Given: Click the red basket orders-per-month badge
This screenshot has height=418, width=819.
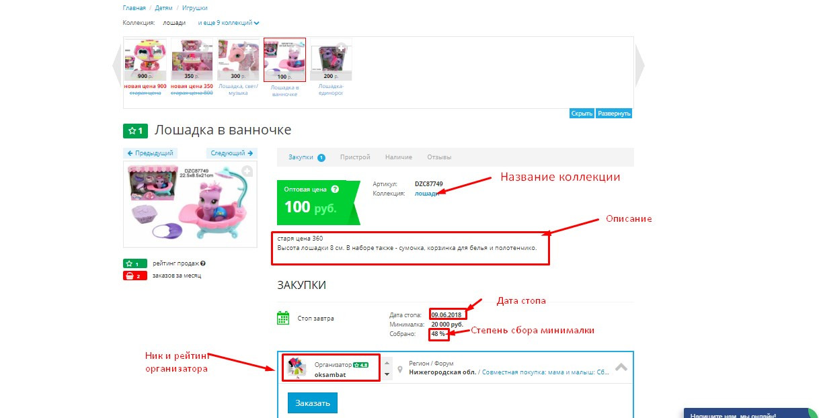Looking at the screenshot, I should coord(135,276).
